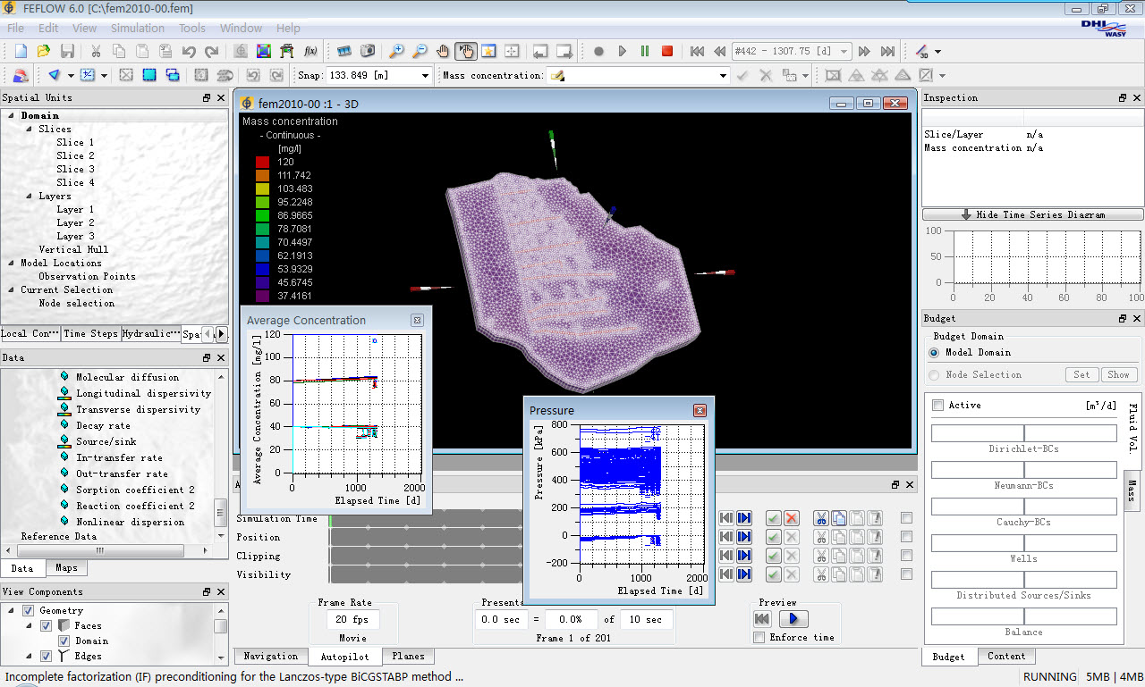Click the Undo arrow in main toolbar
Screen dimensions: 1145x687
click(x=188, y=51)
